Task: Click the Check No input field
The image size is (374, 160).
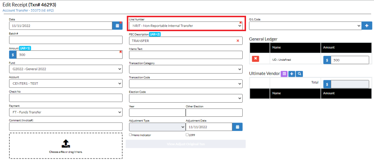Action: pos(66,98)
